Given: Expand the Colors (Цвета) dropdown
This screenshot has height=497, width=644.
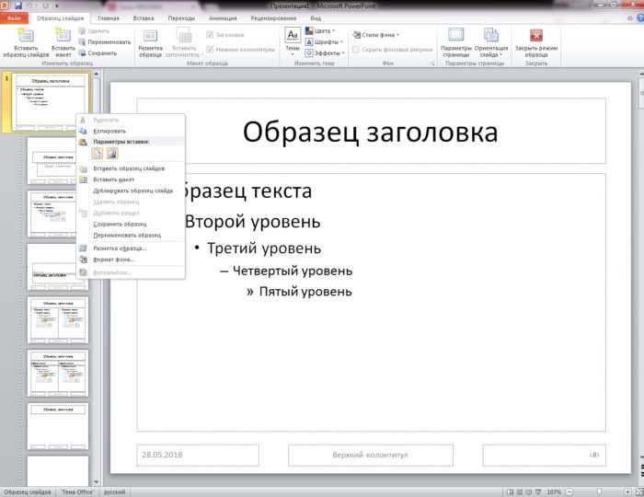Looking at the screenshot, I should [x=320, y=30].
